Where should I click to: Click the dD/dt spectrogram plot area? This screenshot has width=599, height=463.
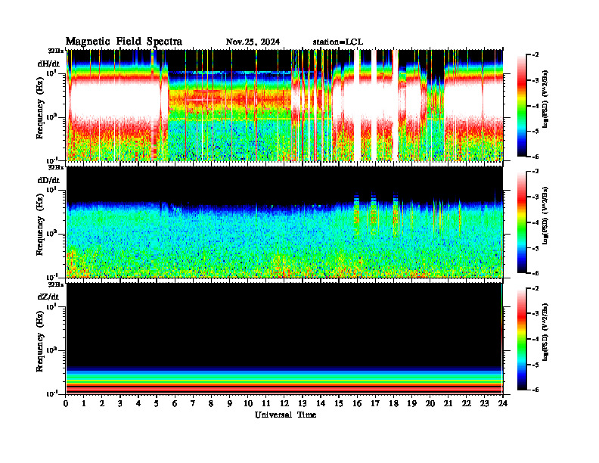tap(284, 222)
